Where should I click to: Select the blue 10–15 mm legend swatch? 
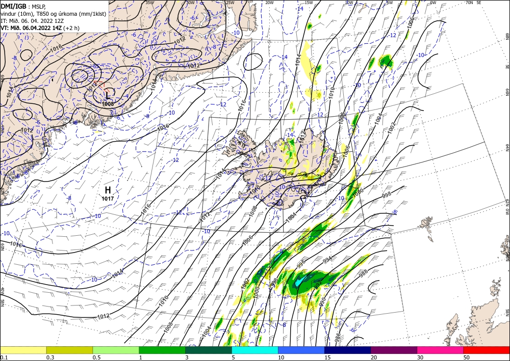(x=301, y=350)
